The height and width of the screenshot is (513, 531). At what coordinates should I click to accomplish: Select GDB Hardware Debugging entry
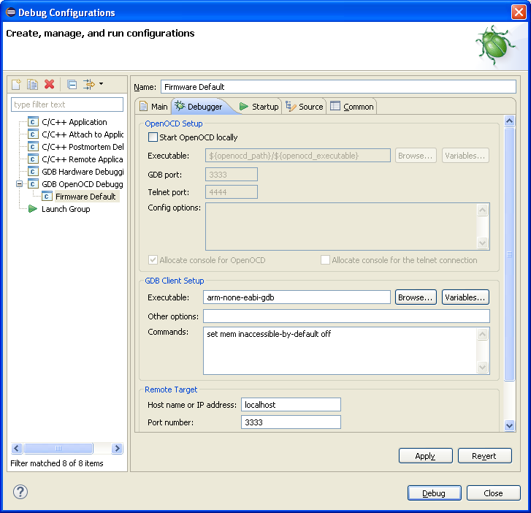pos(83,172)
